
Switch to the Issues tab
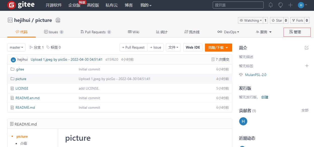tap(53, 32)
